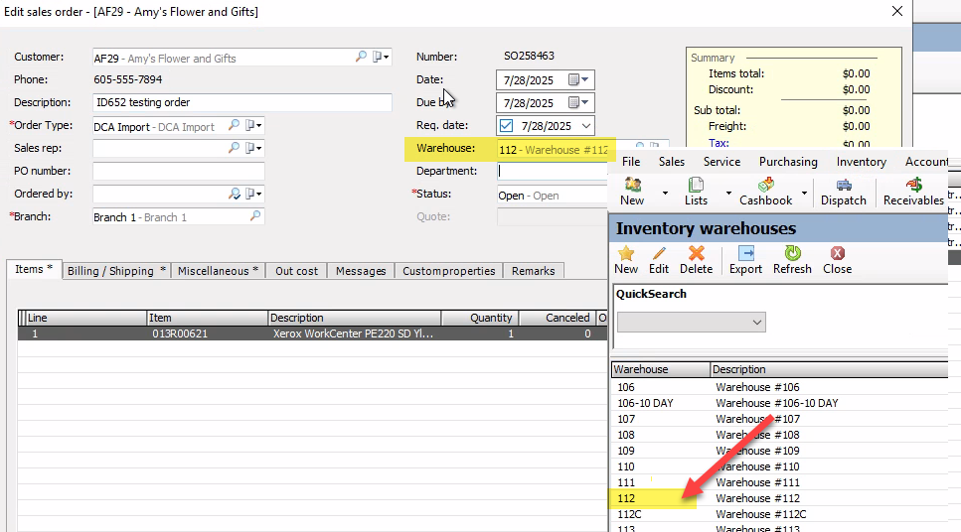Viewport: 961px width, 532px height.
Task: Select warehouse row 109
Action: (779, 451)
